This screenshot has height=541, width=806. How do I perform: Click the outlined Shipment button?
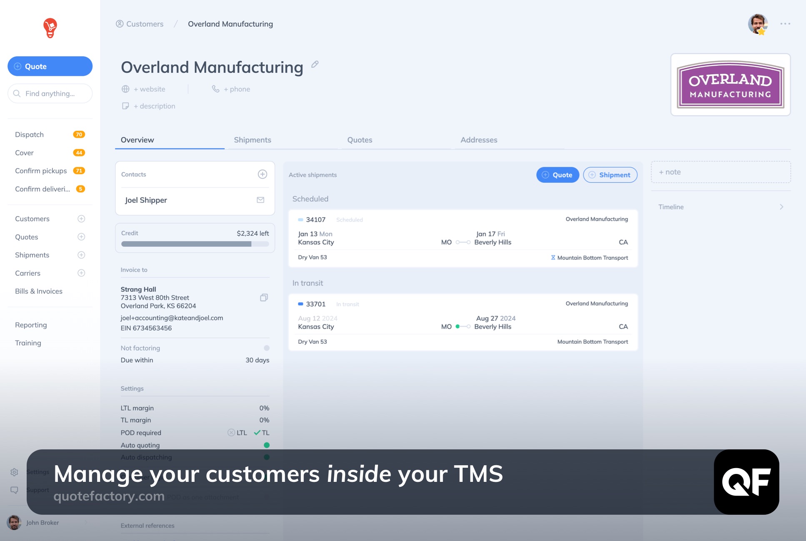[610, 175]
